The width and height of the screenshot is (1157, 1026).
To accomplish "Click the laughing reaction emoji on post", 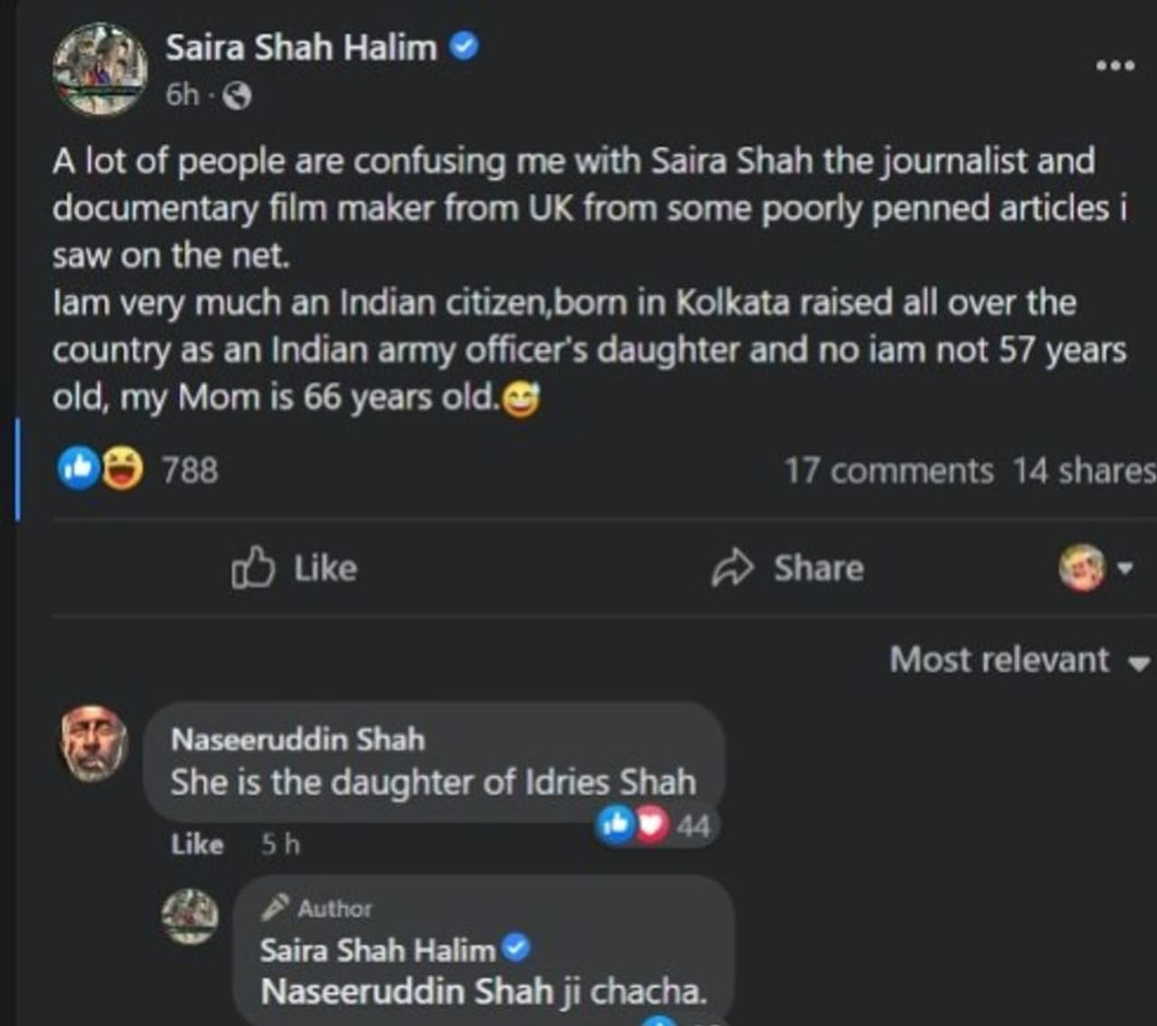I will click(122, 469).
